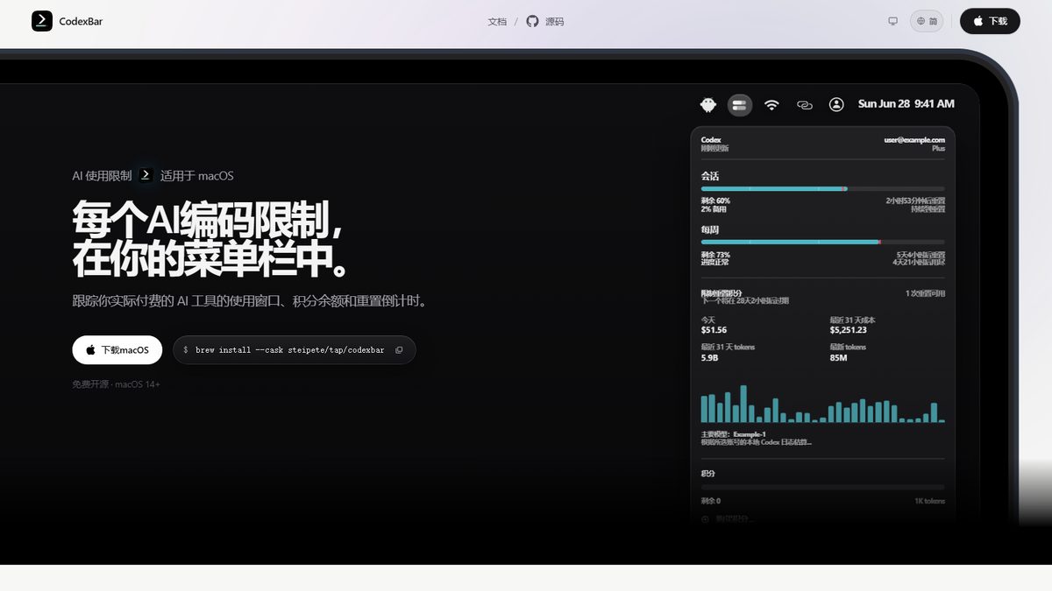Click the Plus plan label
The width and height of the screenshot is (1052, 591).
(938, 149)
